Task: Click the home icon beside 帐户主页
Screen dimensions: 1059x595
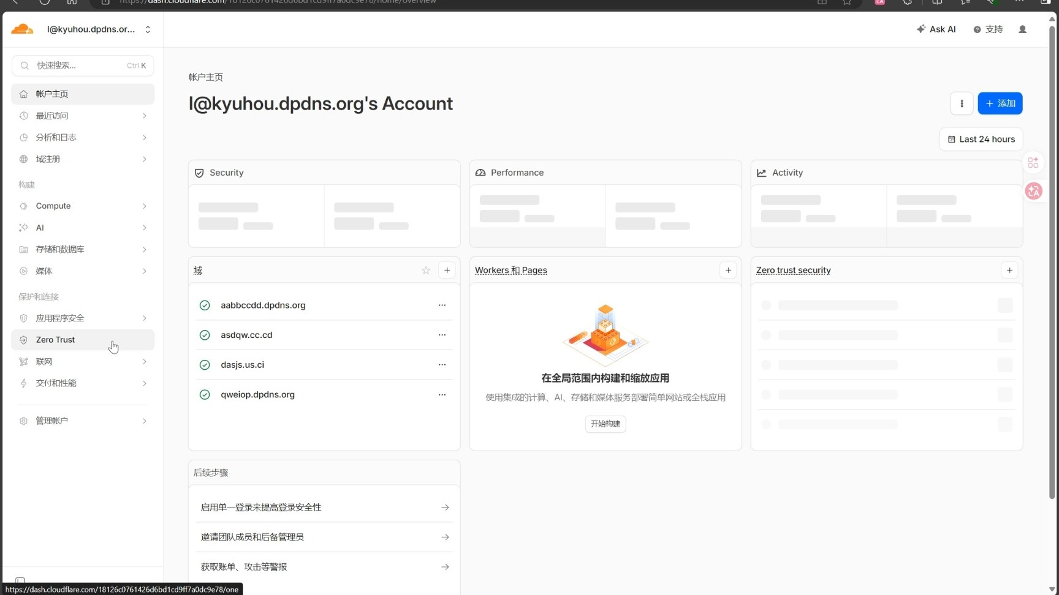Action: 23,94
